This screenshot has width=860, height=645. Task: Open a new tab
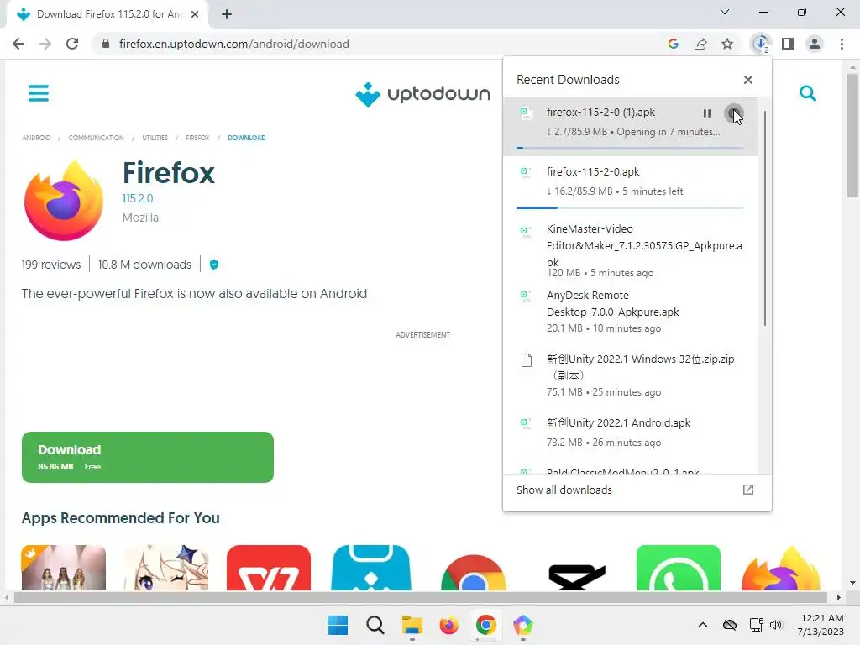tap(227, 14)
